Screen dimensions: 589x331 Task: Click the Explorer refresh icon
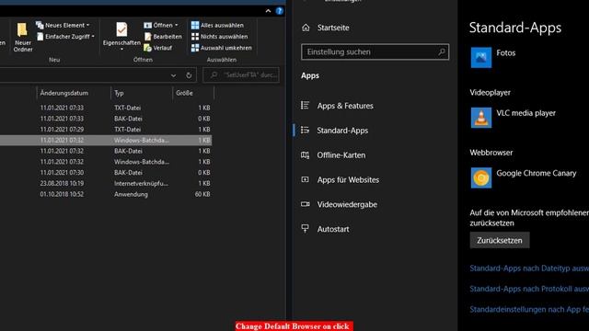(x=189, y=75)
